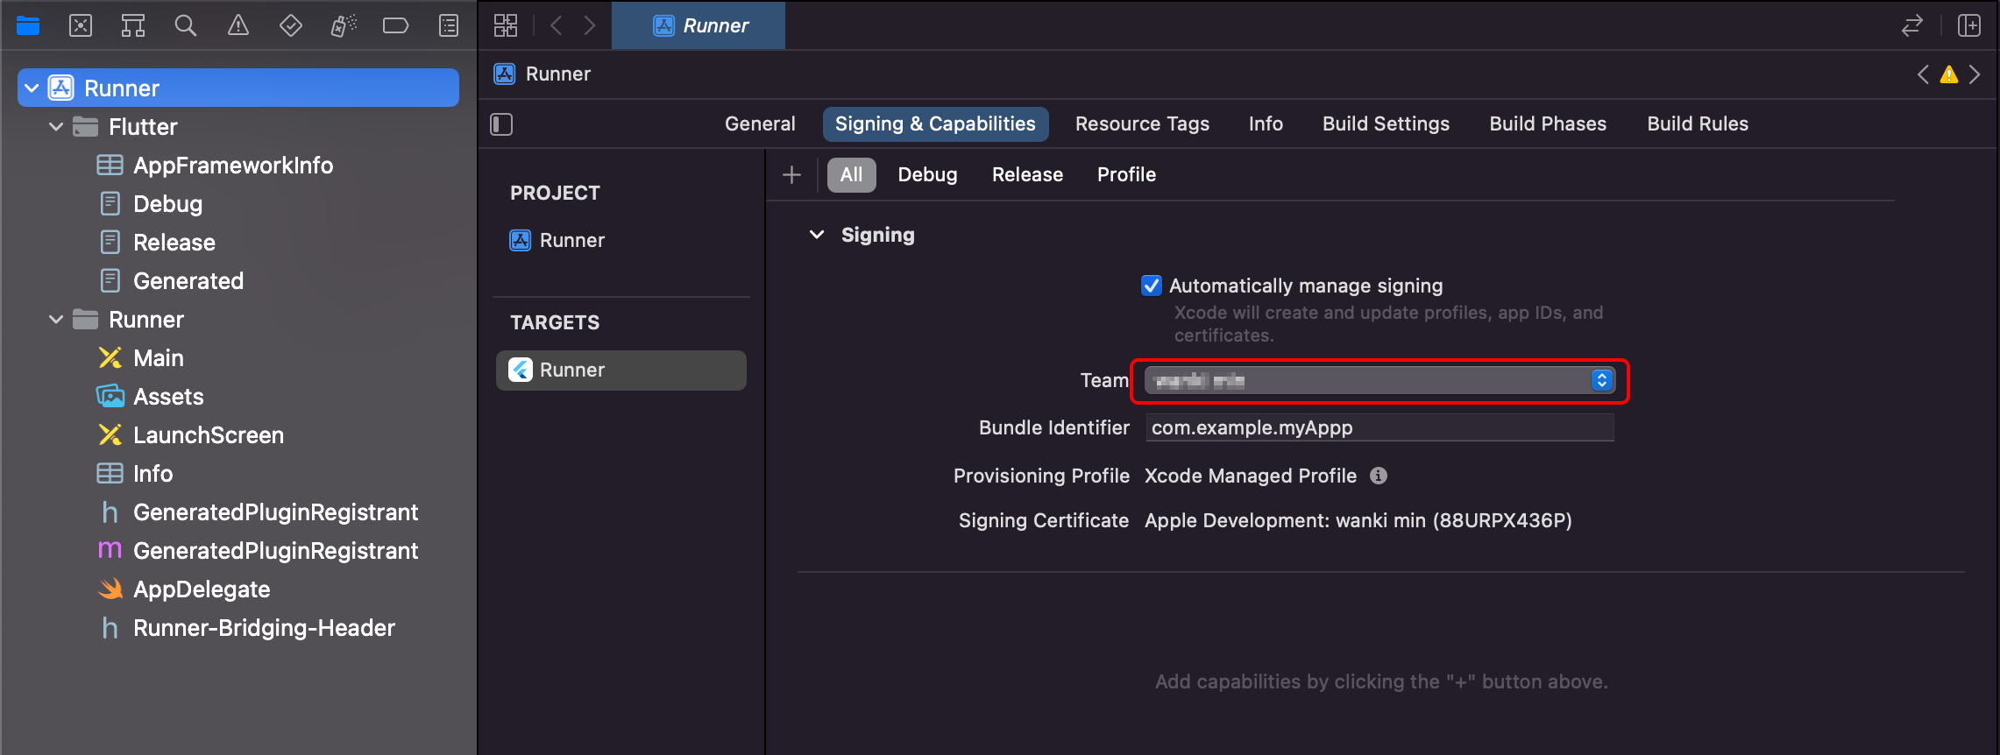The width and height of the screenshot is (2000, 755).
Task: Jump to next issue arrow
Action: [1975, 74]
